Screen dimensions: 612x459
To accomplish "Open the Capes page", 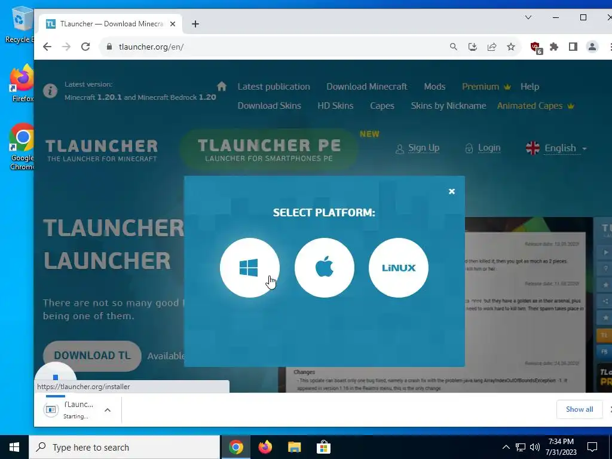I will [x=382, y=106].
